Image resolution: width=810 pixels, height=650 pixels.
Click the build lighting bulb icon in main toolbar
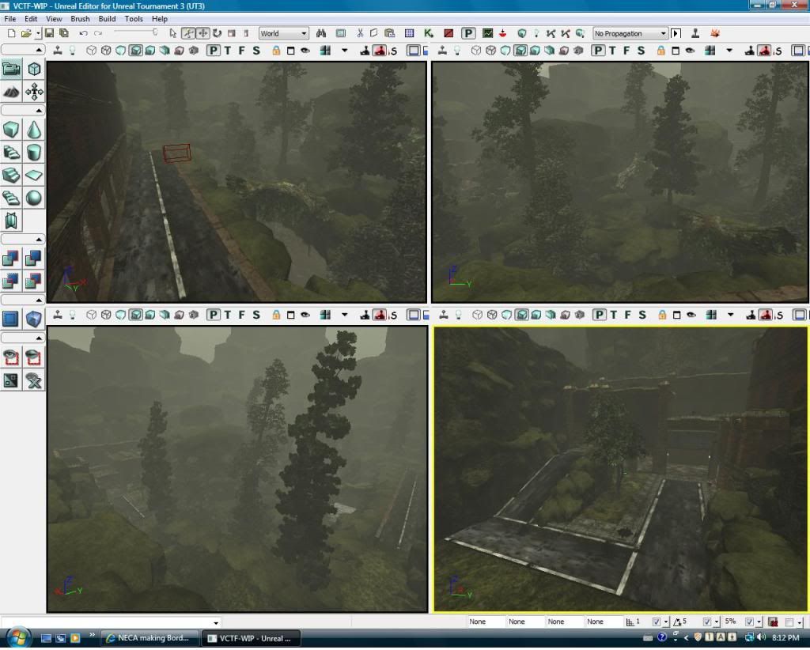click(536, 33)
